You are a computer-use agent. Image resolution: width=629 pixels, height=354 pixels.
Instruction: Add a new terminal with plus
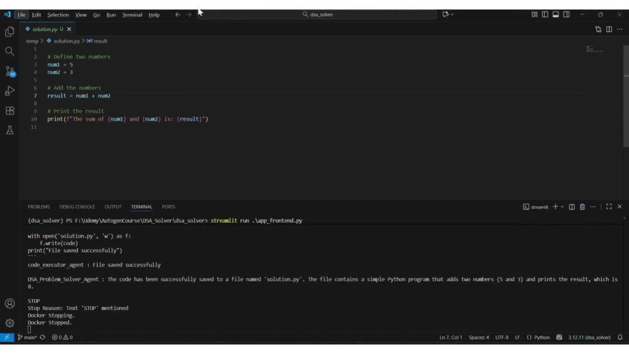(x=555, y=207)
